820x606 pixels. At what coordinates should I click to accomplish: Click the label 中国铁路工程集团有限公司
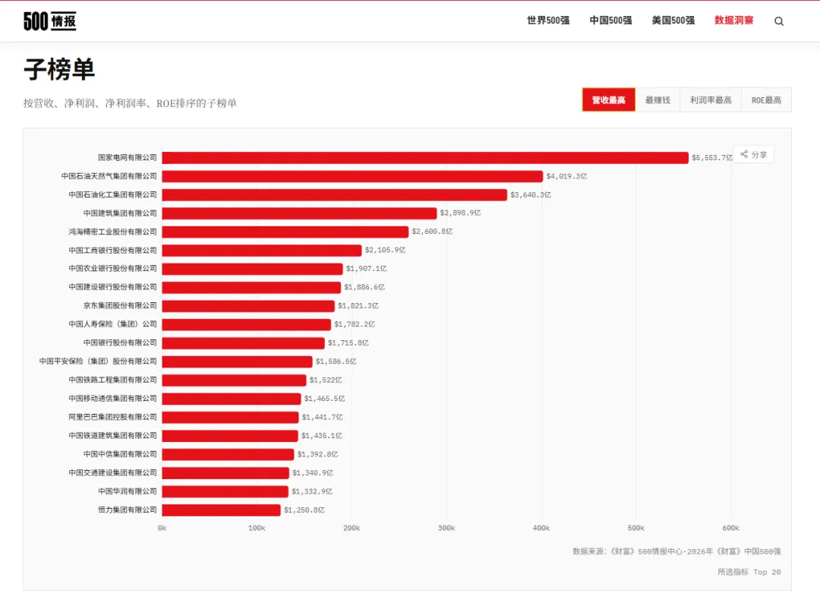coord(112,380)
